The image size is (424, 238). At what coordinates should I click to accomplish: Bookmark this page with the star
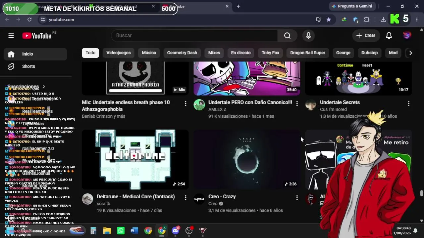[329, 20]
